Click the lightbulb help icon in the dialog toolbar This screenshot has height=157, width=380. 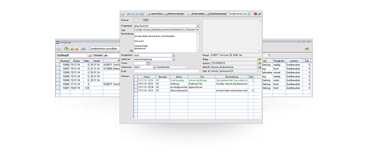pos(123,14)
